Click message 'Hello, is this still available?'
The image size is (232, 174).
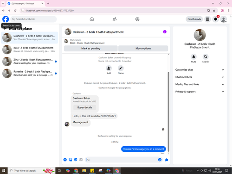coord(94,116)
